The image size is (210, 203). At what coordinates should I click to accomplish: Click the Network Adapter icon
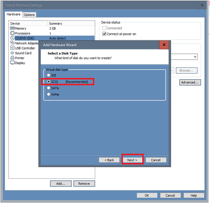(x=12, y=43)
